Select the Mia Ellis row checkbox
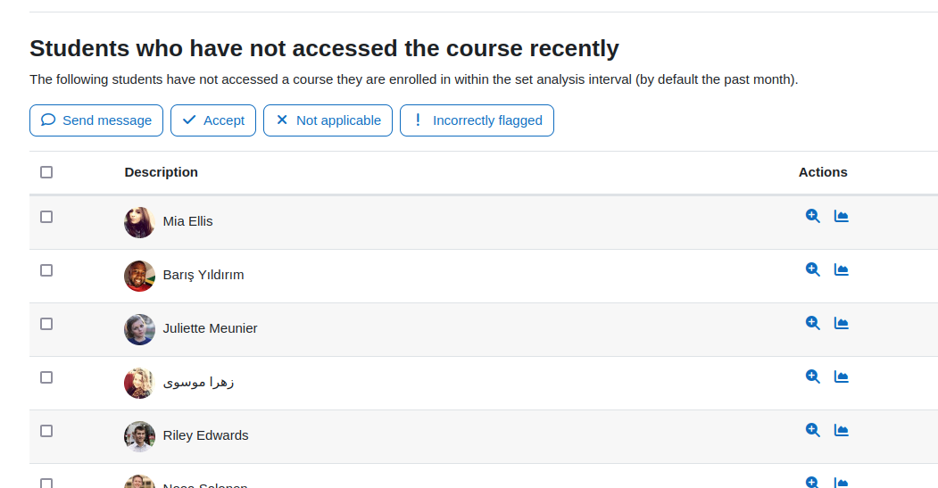This screenshot has width=938, height=488. coord(46,217)
